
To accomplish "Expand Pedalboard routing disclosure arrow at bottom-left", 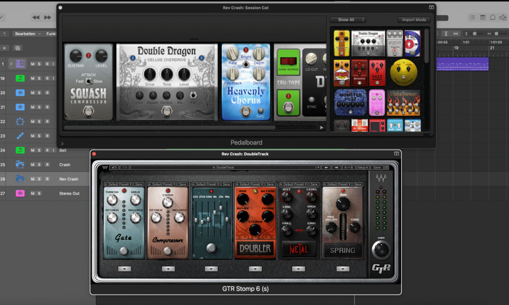I will click(x=62, y=144).
